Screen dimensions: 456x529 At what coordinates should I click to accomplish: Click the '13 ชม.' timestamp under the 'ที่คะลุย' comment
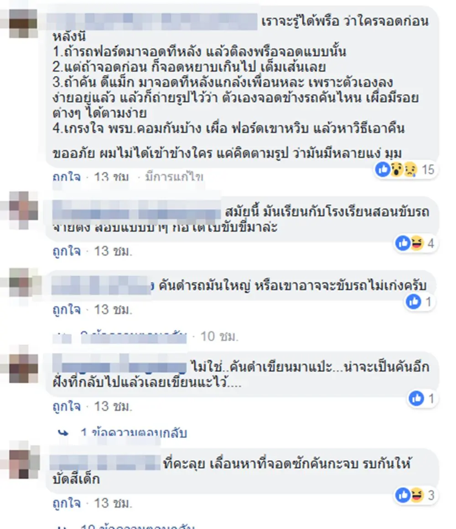(113, 503)
